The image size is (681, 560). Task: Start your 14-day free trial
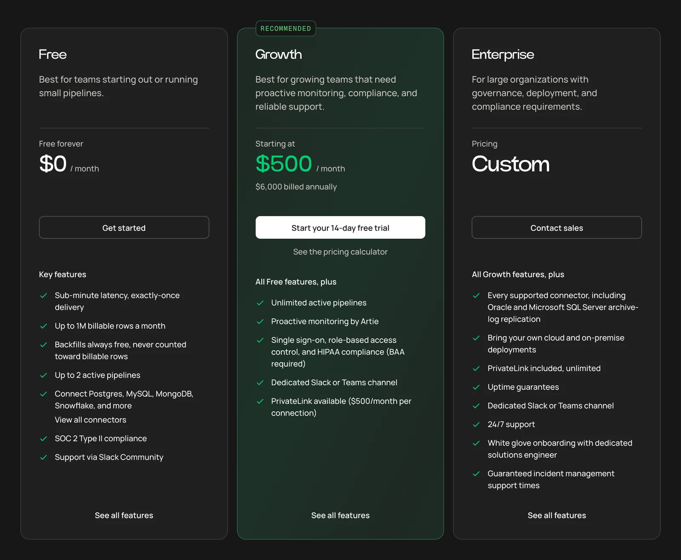pyautogui.click(x=340, y=228)
